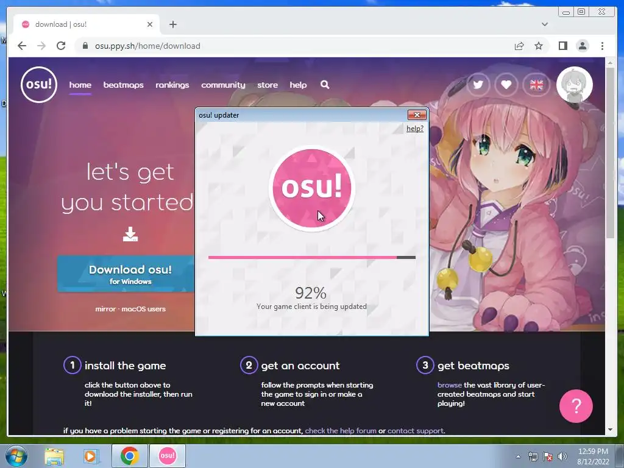Click scrollbar down arrow
624x468 pixels.
click(x=610, y=430)
